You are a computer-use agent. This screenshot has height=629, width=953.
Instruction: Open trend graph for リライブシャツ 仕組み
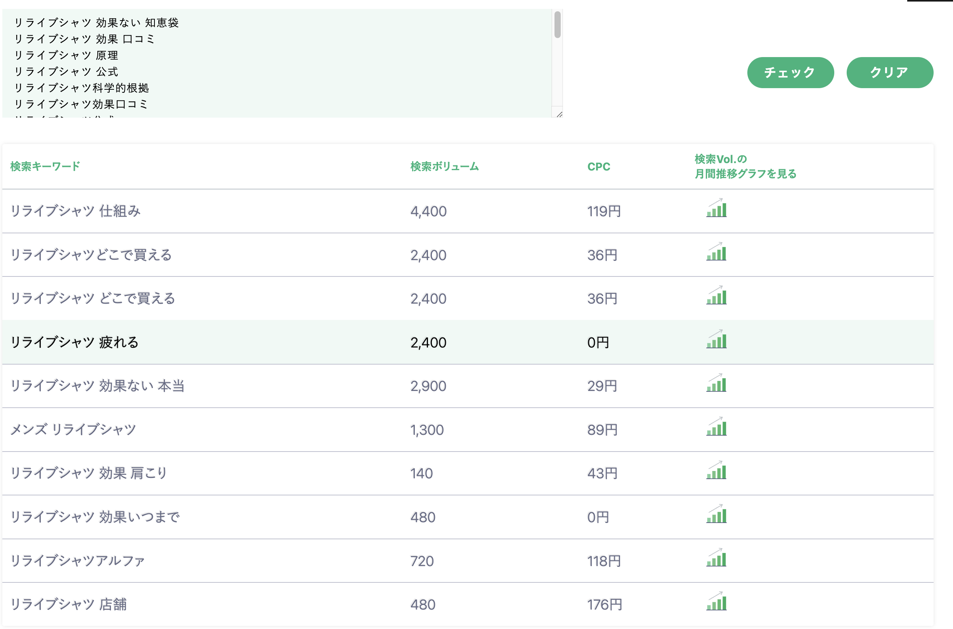tap(716, 209)
